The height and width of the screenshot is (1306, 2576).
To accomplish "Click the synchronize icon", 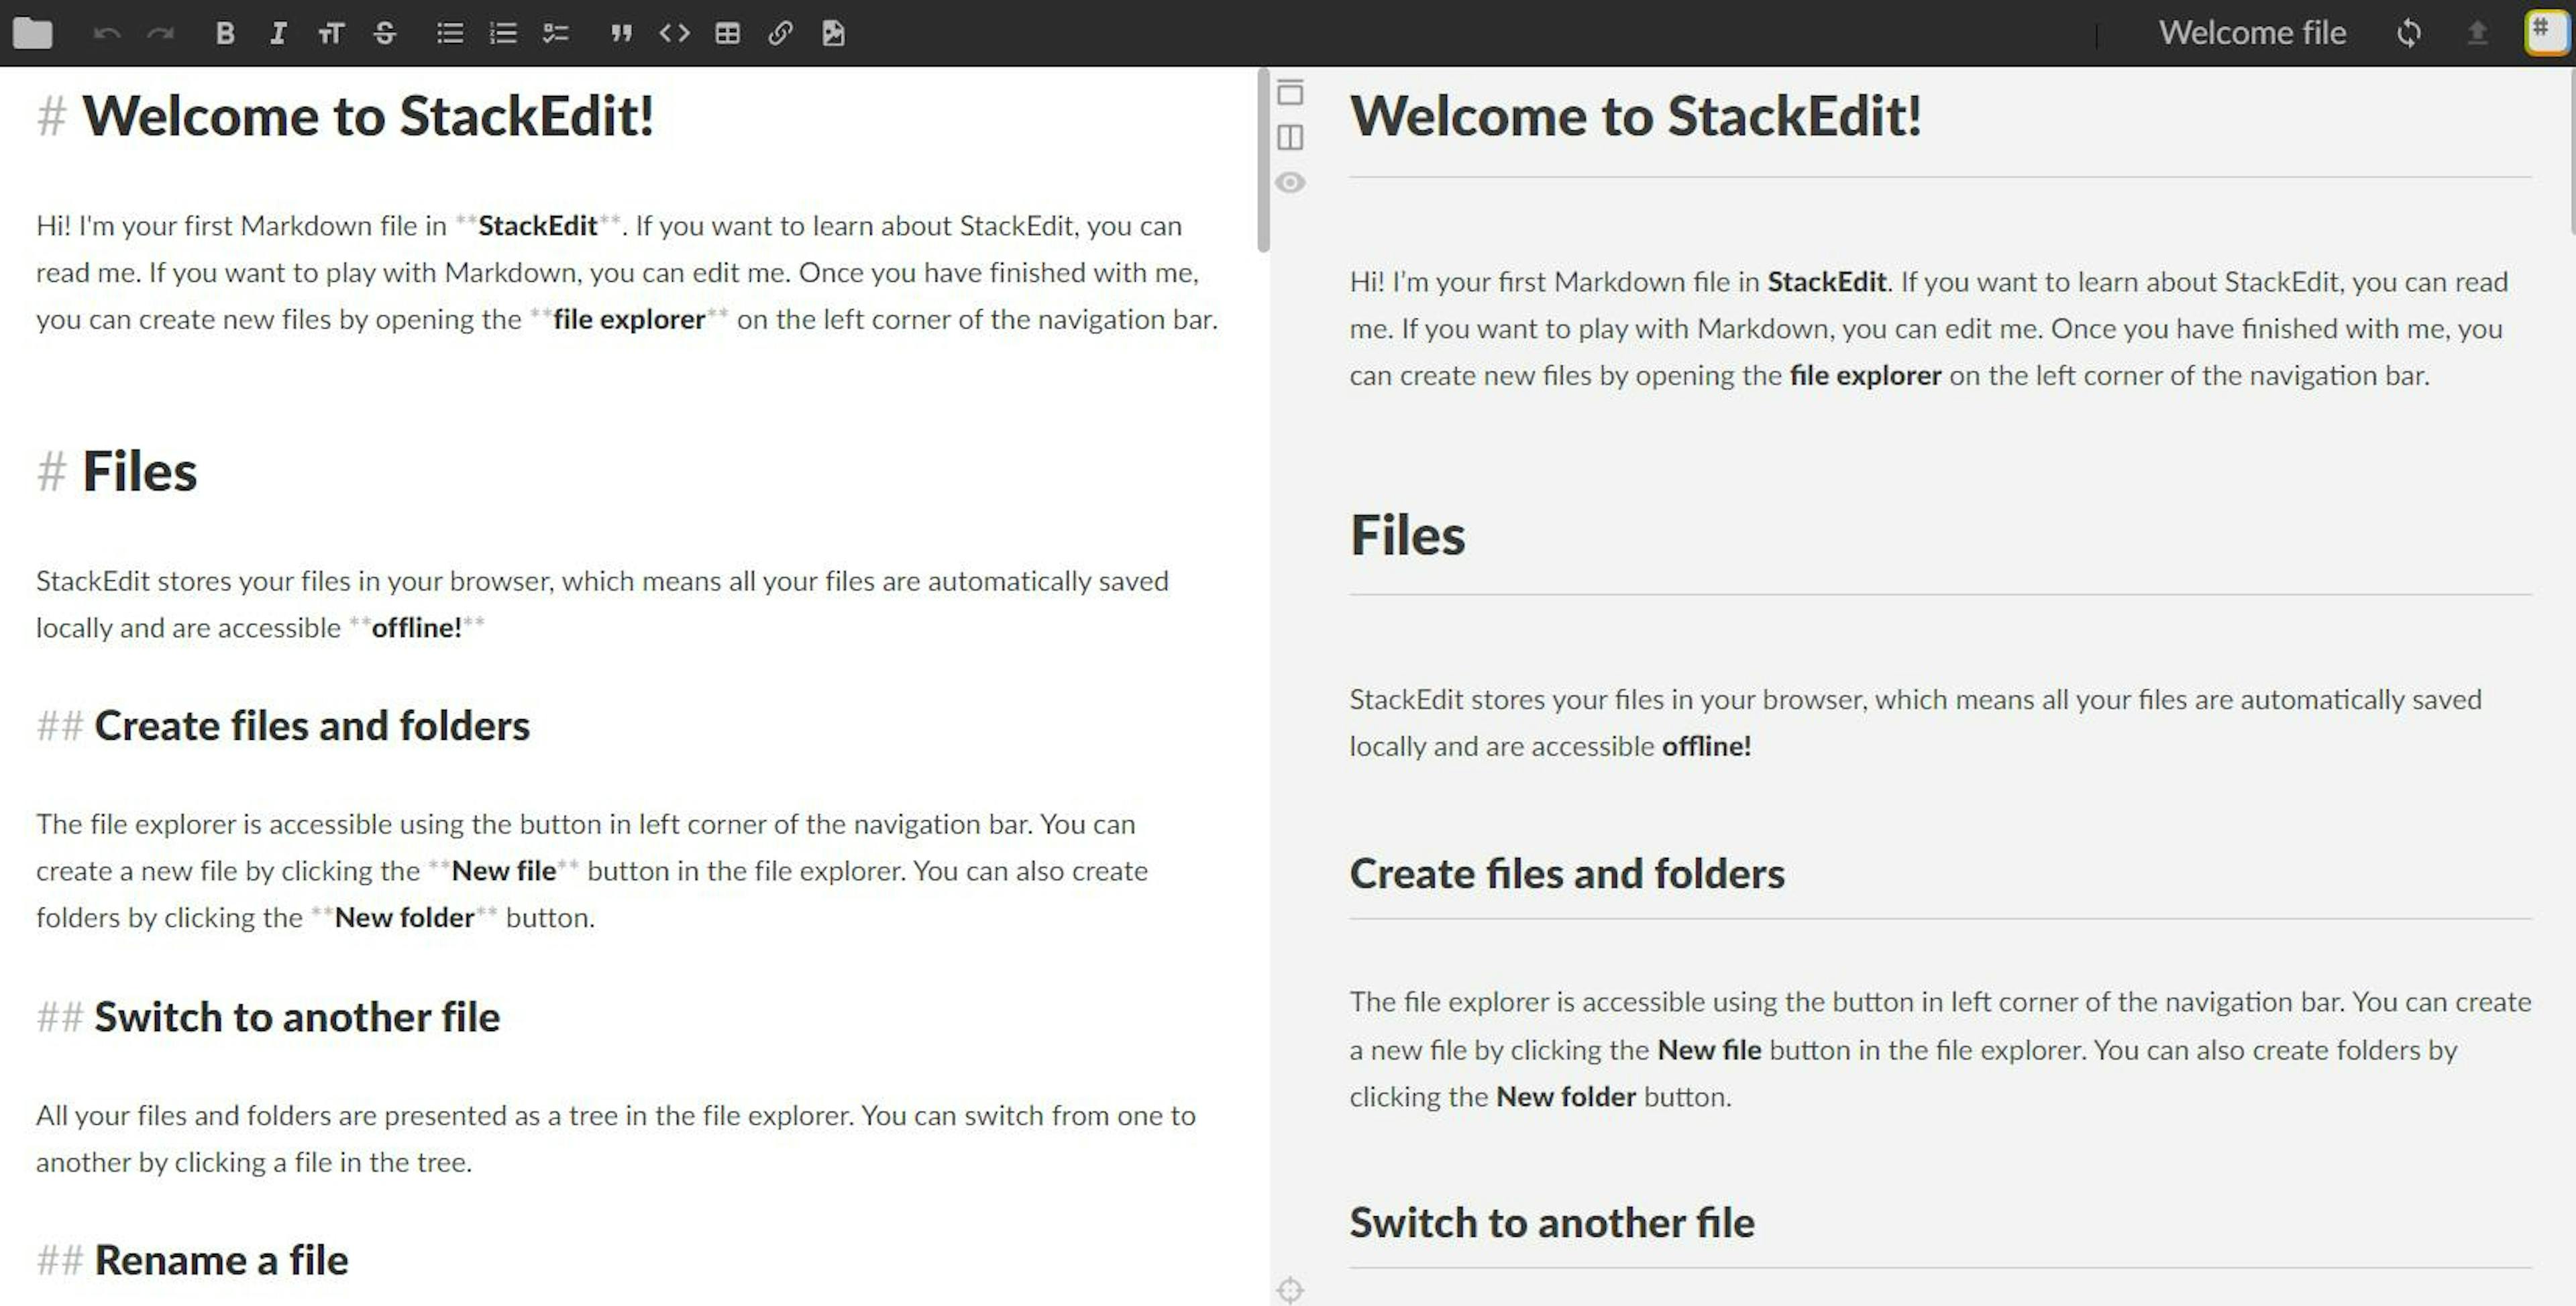I will click(x=2409, y=33).
